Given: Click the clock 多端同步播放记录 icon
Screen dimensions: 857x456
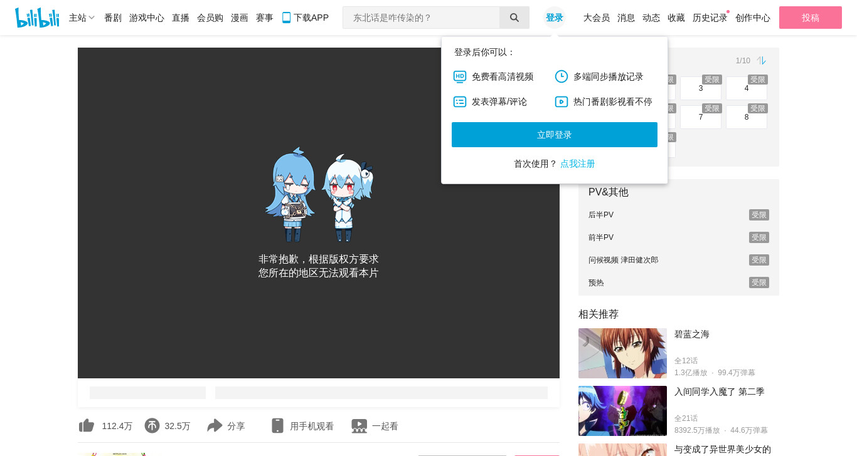Looking at the screenshot, I should [x=562, y=76].
